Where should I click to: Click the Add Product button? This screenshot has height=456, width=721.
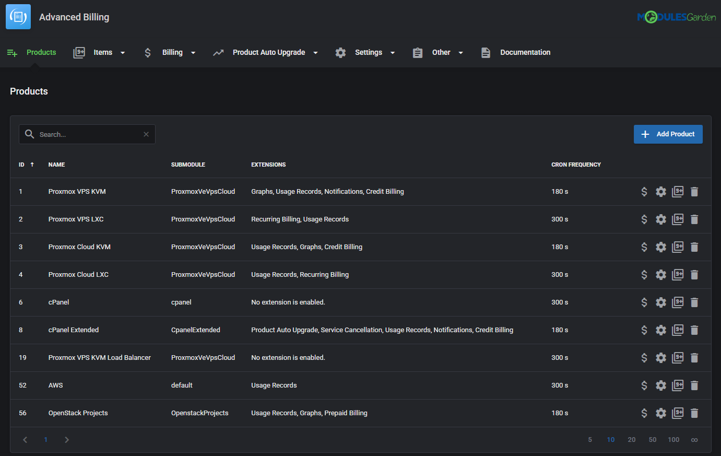(x=668, y=134)
